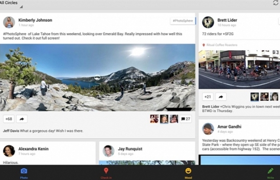The image size is (280, 180).
Task: Open the 27 comments on Kimberly's post
Action: tap(186, 119)
